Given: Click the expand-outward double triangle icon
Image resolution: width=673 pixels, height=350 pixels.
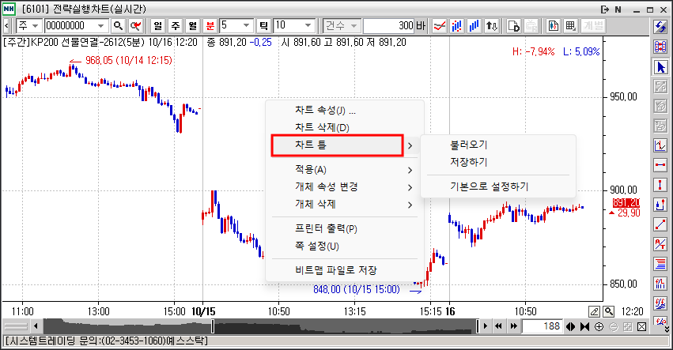Looking at the screenshot, I should tap(571, 327).
